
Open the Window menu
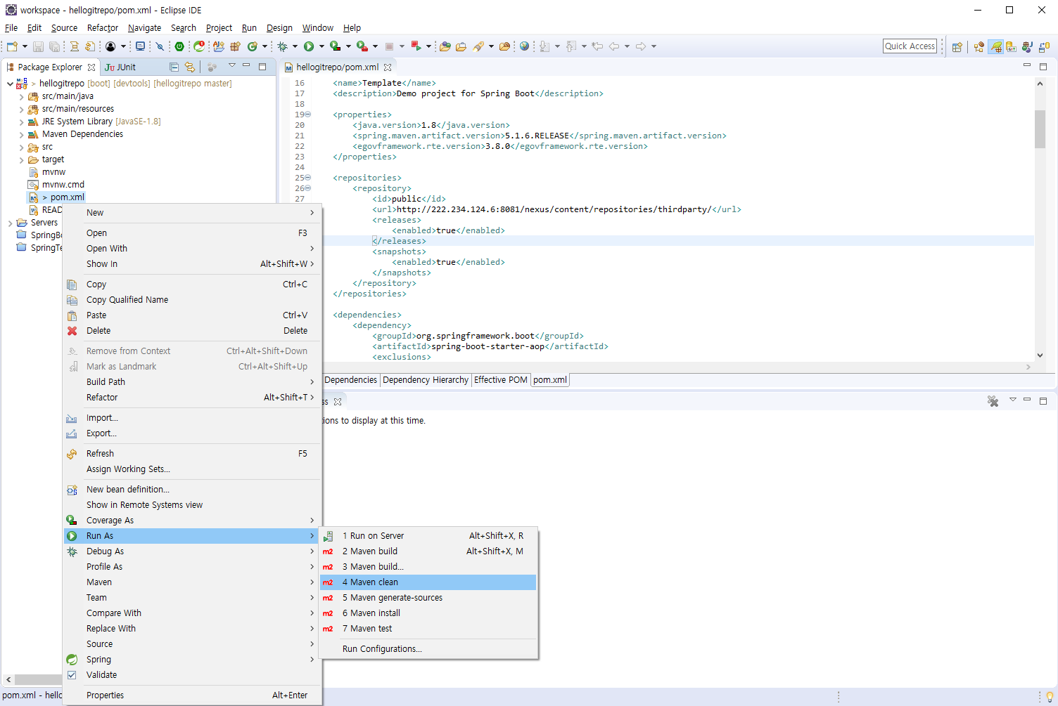coord(318,28)
